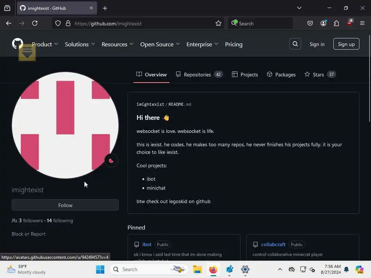This screenshot has height=278, width=371.
Task: Open the weather widget showing 59°F
Action: [26, 269]
